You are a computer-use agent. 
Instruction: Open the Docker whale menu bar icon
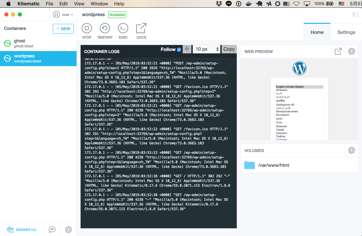tap(248, 3)
